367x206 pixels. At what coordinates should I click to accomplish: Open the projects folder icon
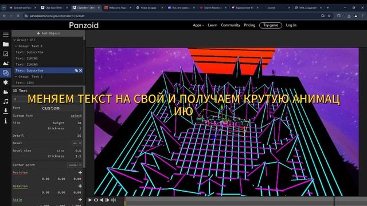click(6, 44)
